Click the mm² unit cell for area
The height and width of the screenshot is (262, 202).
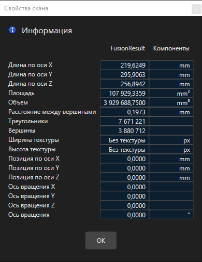171,94
